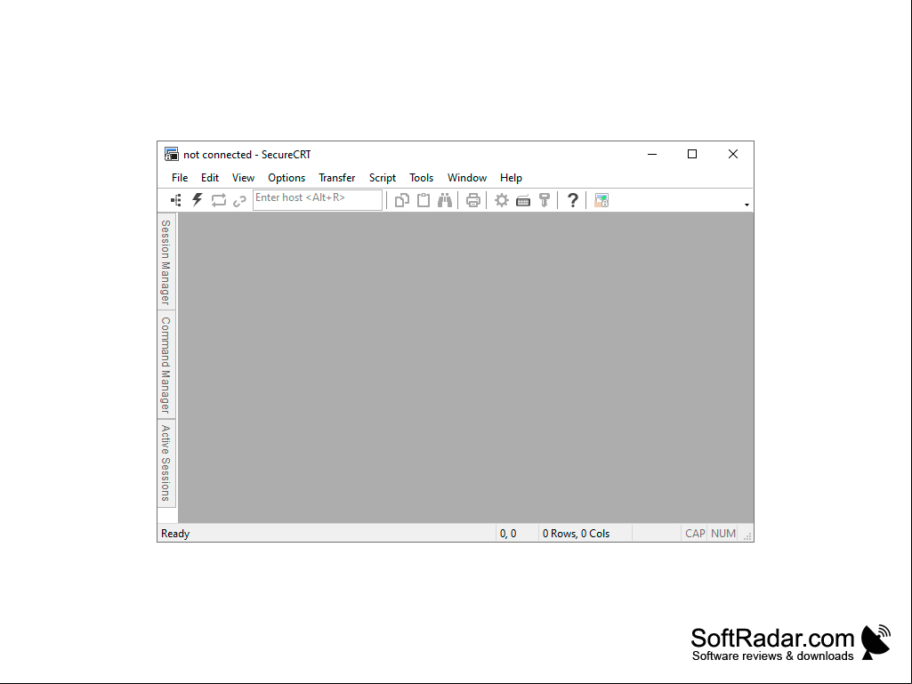912x684 pixels.
Task: Open the Help menu
Action: [x=511, y=178]
